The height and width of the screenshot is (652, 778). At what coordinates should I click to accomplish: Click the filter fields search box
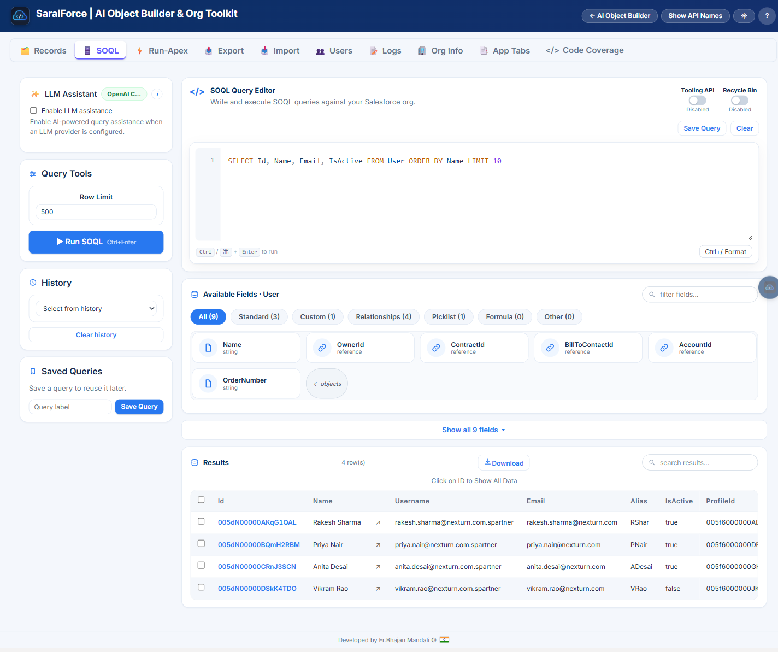[x=700, y=295]
